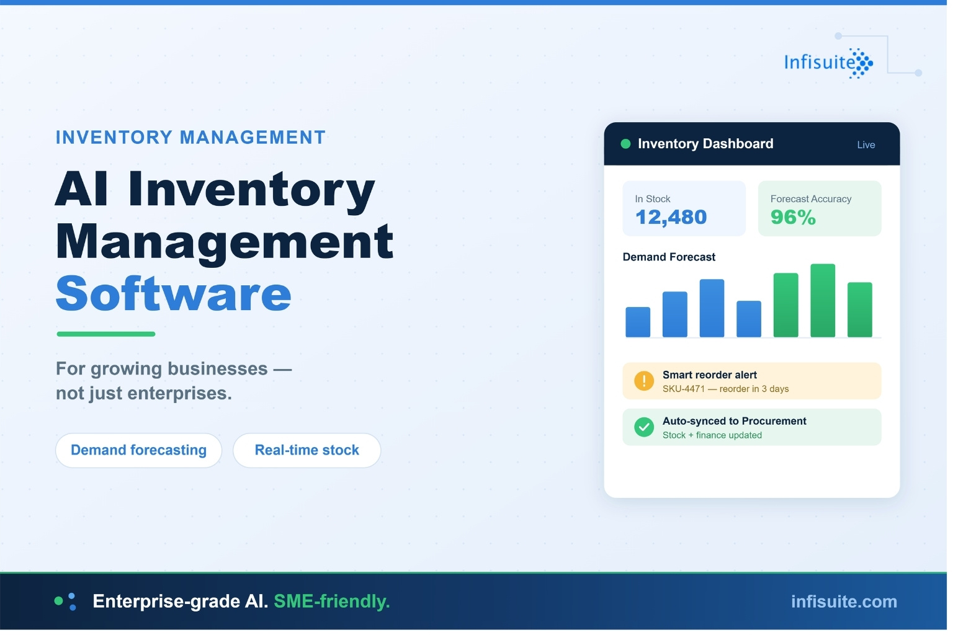Click the green checkmark sync icon
This screenshot has height=635, width=953.
click(644, 427)
